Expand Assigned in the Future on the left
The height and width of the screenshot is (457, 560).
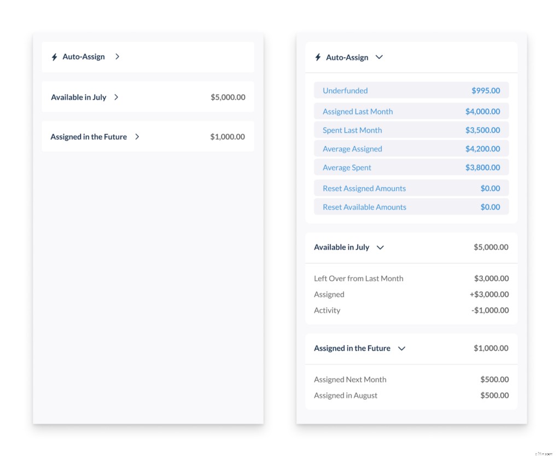137,136
